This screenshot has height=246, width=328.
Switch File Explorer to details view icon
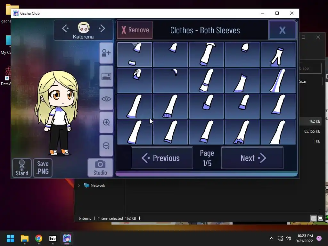[x=314, y=218]
